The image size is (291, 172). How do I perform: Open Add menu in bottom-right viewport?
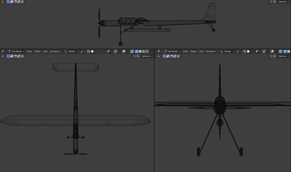[201, 51]
